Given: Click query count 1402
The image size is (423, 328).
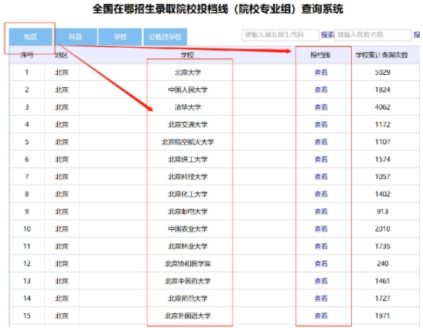Looking at the screenshot, I should (383, 194).
